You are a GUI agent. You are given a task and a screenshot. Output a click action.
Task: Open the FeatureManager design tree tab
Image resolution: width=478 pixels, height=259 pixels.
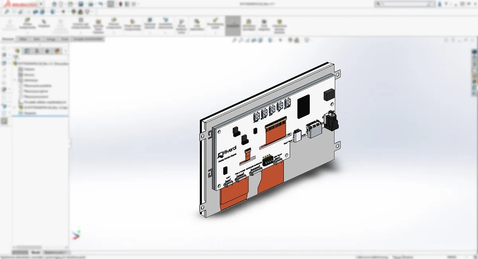click(17, 51)
